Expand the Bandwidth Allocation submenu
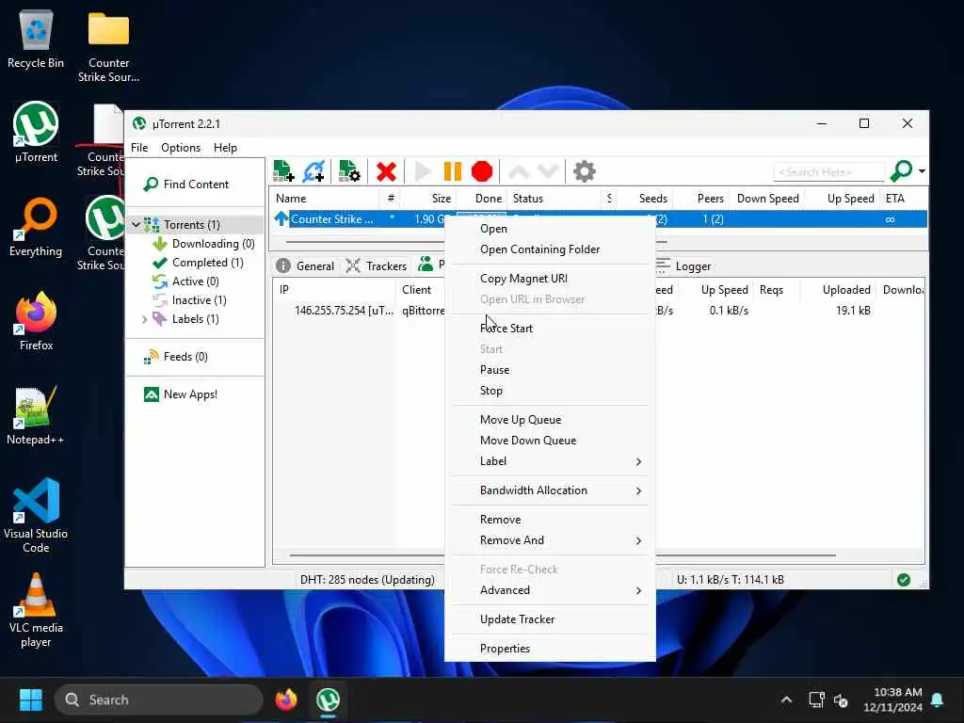 pyautogui.click(x=550, y=490)
